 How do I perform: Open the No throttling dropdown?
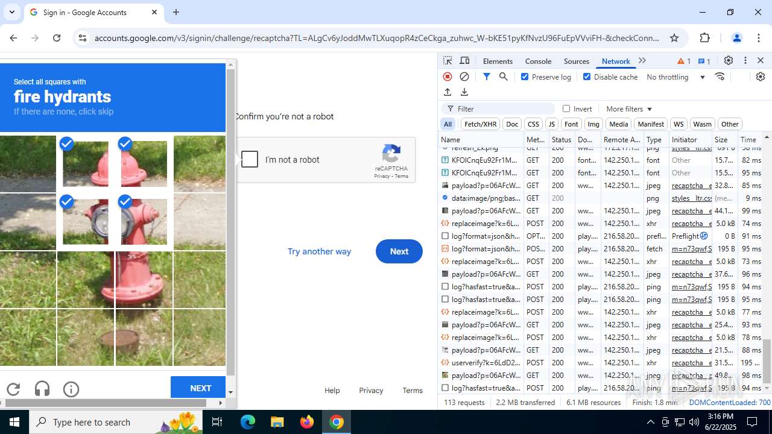pos(676,77)
